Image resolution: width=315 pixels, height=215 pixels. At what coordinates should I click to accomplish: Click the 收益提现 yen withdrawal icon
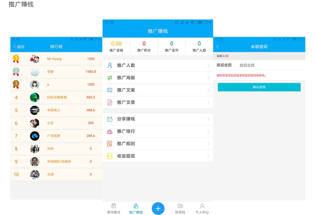(110, 156)
